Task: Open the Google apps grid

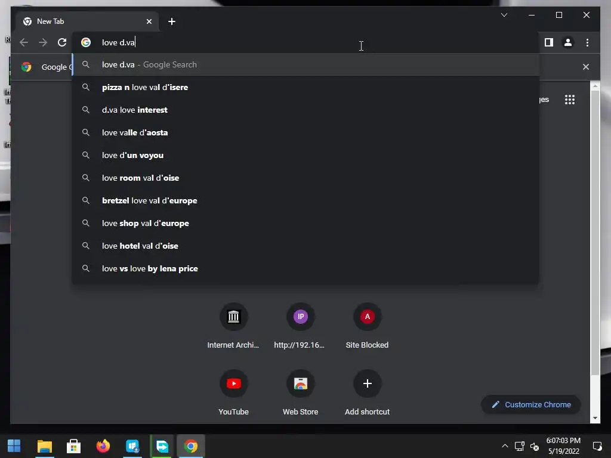Action: coord(570,100)
